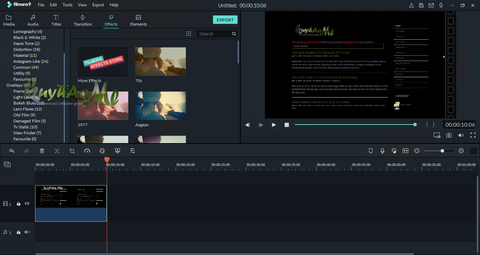Undo the last edit
The image size is (480, 255).
[x=12, y=151]
